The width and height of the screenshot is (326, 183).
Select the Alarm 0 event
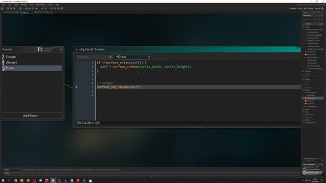click(x=32, y=63)
